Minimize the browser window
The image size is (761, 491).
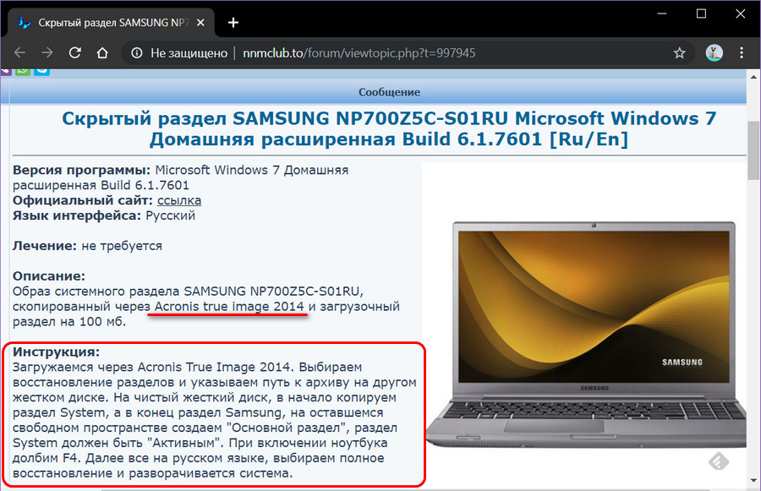click(x=661, y=14)
